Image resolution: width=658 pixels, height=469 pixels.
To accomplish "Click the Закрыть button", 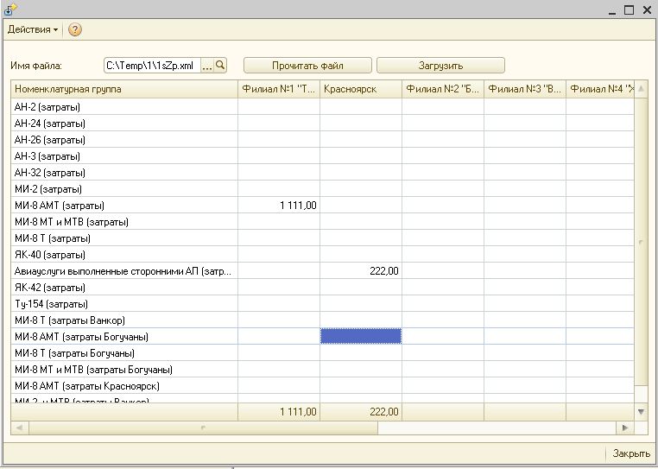I will coord(631,453).
